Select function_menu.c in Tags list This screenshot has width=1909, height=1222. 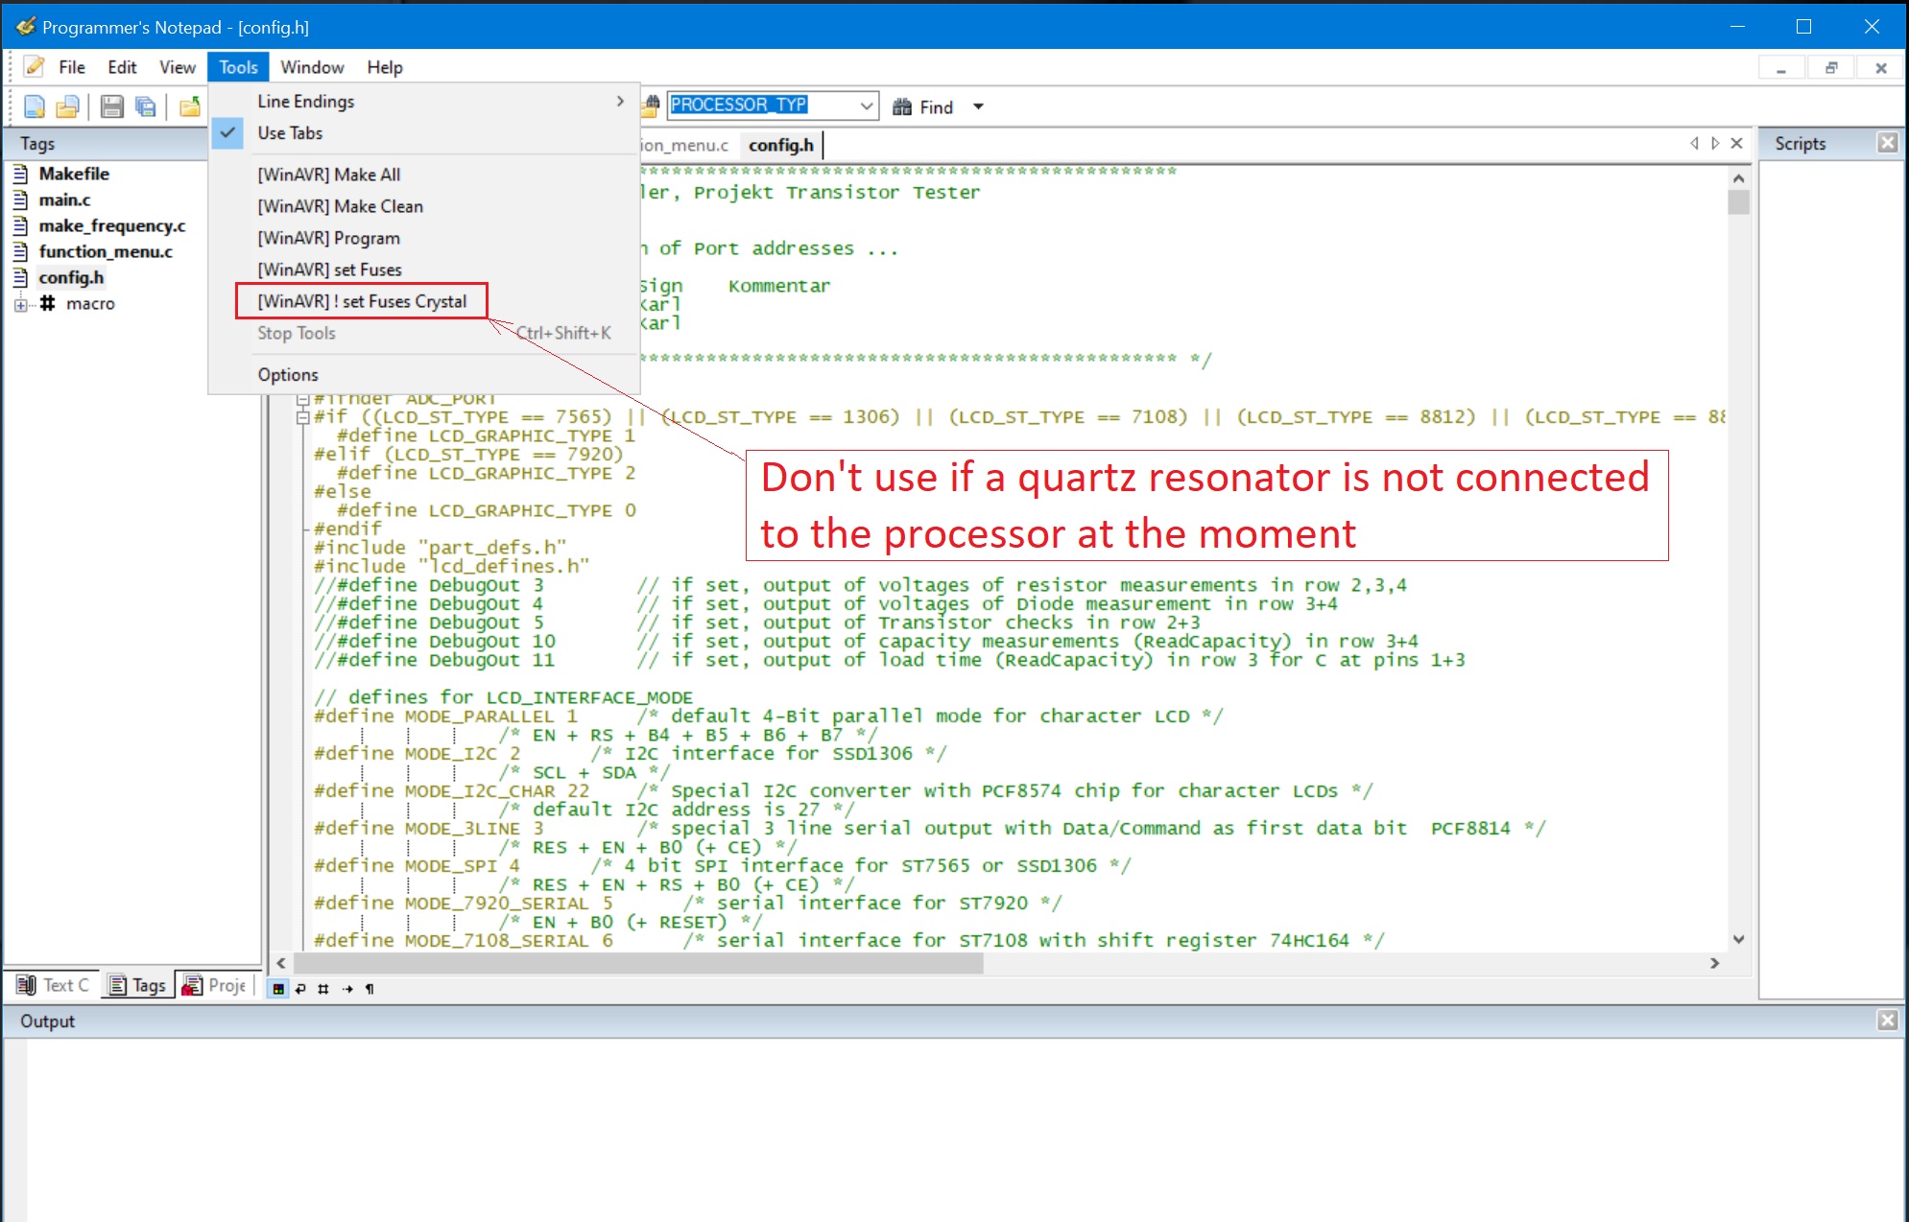(x=106, y=251)
